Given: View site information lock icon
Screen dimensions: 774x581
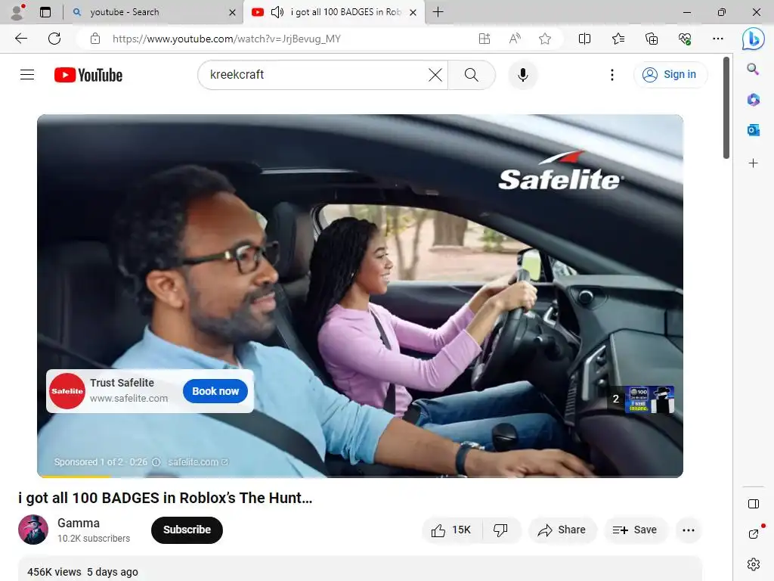Looking at the screenshot, I should [x=95, y=39].
